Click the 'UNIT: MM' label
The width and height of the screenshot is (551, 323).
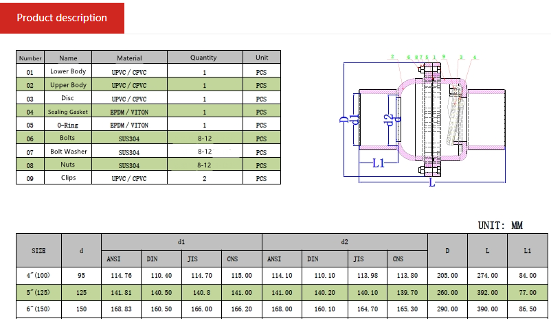click(x=500, y=225)
